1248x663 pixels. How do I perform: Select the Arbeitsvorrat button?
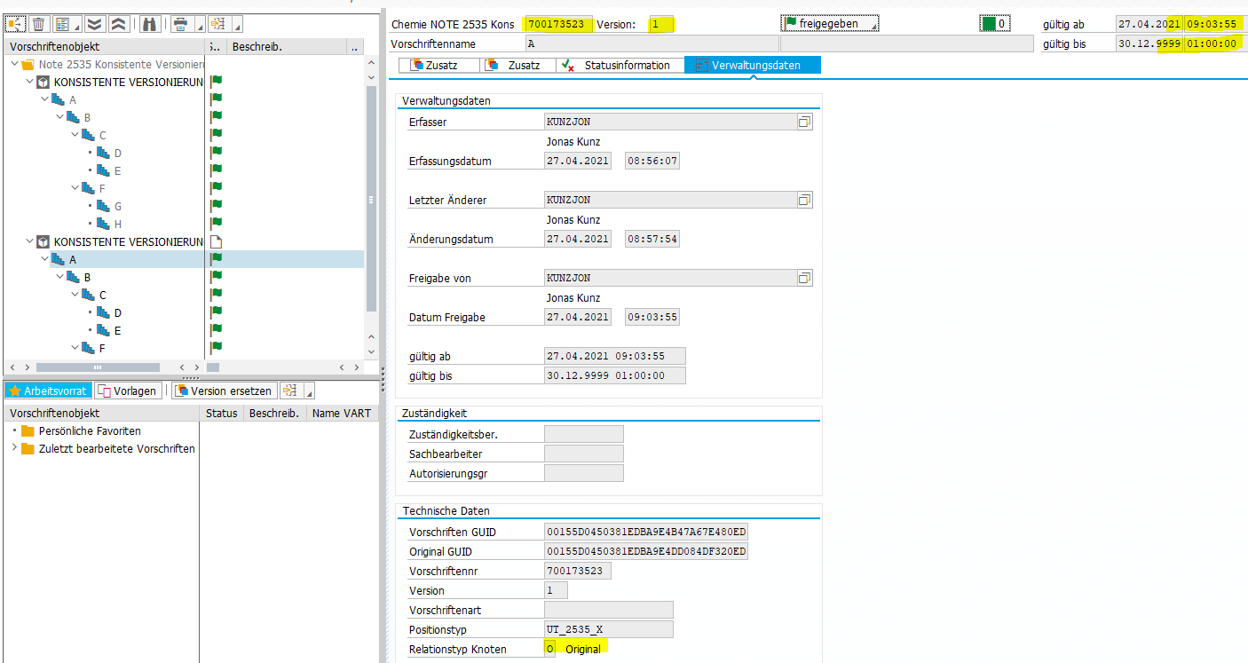[48, 391]
